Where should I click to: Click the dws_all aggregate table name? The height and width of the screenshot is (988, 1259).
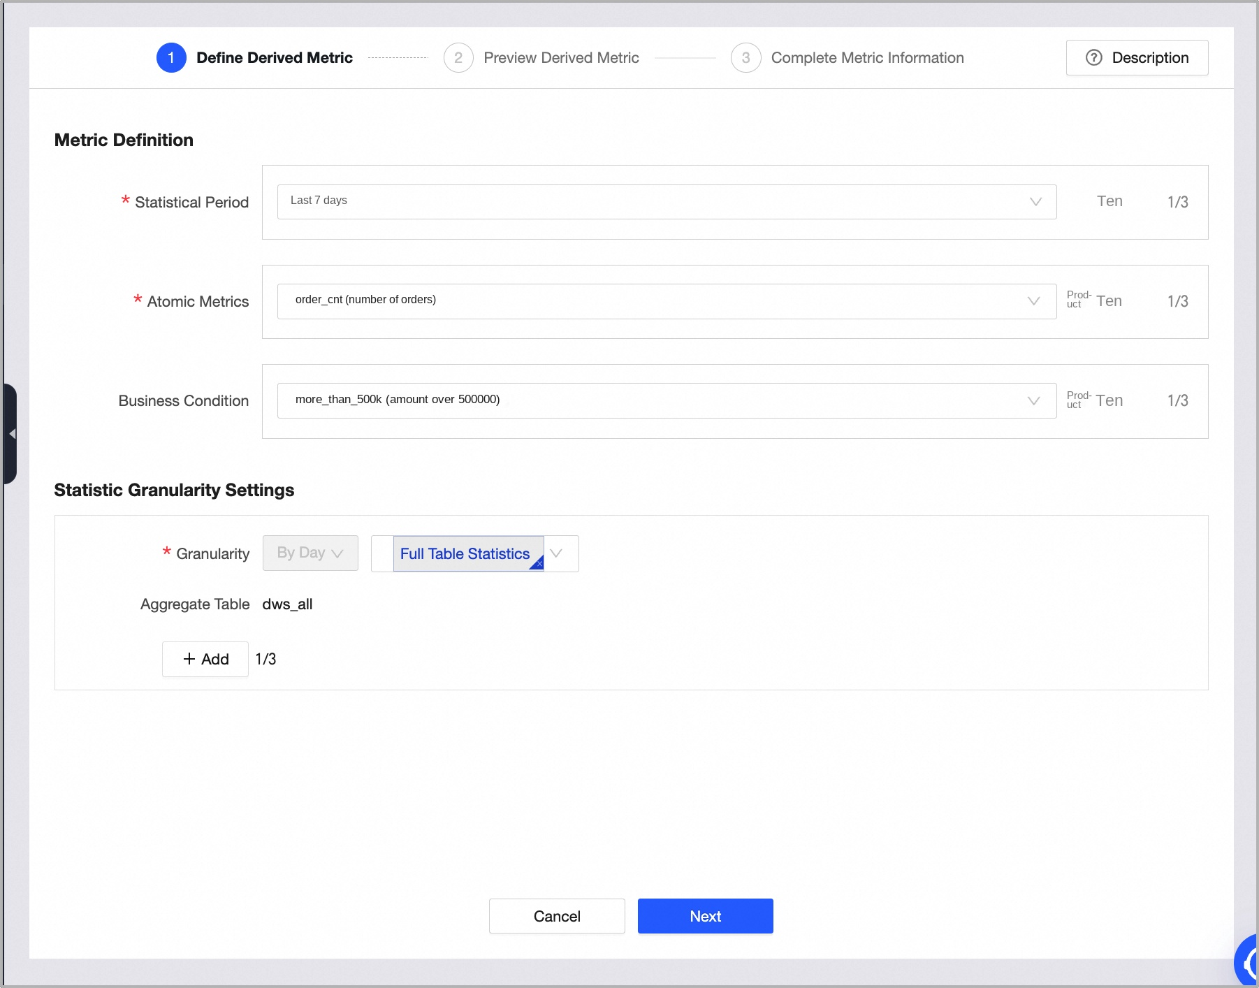click(287, 604)
